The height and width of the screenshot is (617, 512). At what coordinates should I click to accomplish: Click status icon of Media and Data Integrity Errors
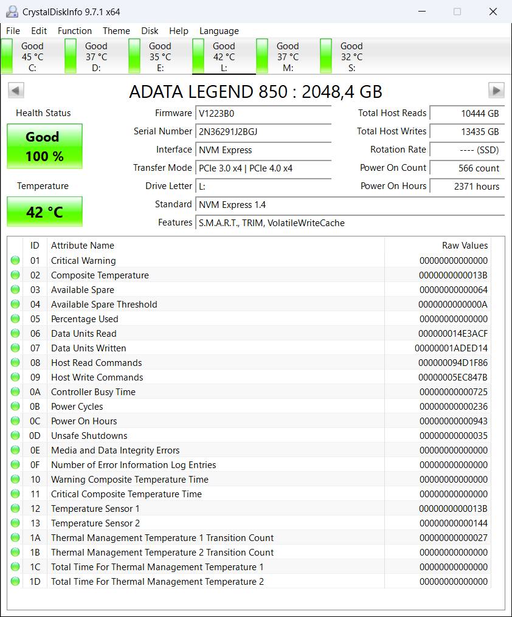click(15, 450)
